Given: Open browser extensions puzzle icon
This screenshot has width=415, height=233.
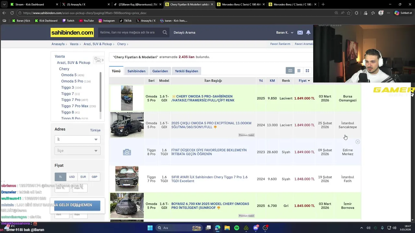Looking at the screenshot, I should [x=357, y=13].
